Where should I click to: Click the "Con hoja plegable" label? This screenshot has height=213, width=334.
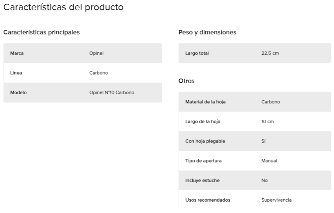tap(205, 141)
